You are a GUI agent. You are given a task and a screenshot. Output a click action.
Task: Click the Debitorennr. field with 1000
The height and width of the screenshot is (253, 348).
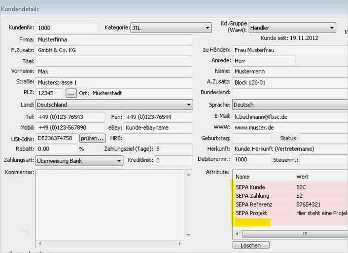(x=251, y=159)
